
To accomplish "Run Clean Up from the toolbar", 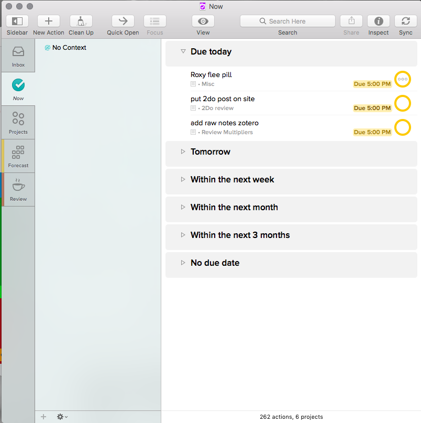I will click(81, 21).
